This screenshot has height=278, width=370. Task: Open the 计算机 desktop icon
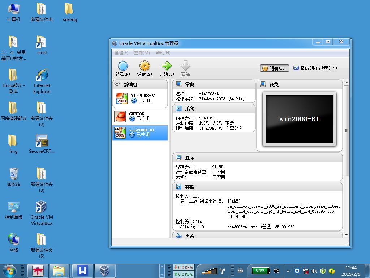click(x=13, y=12)
